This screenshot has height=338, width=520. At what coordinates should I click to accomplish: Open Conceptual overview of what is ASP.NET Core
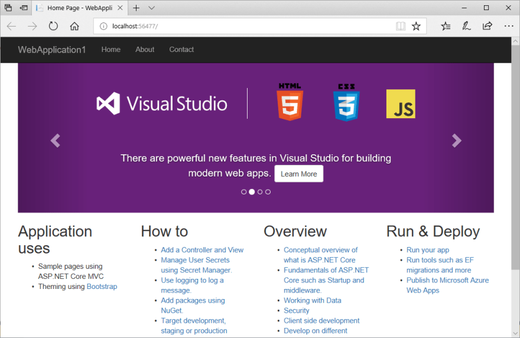tap(321, 255)
